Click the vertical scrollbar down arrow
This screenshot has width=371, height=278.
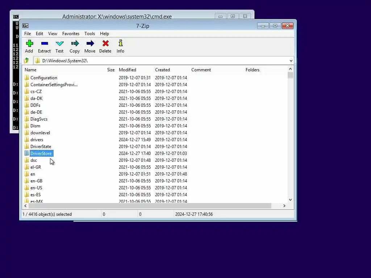(x=290, y=200)
